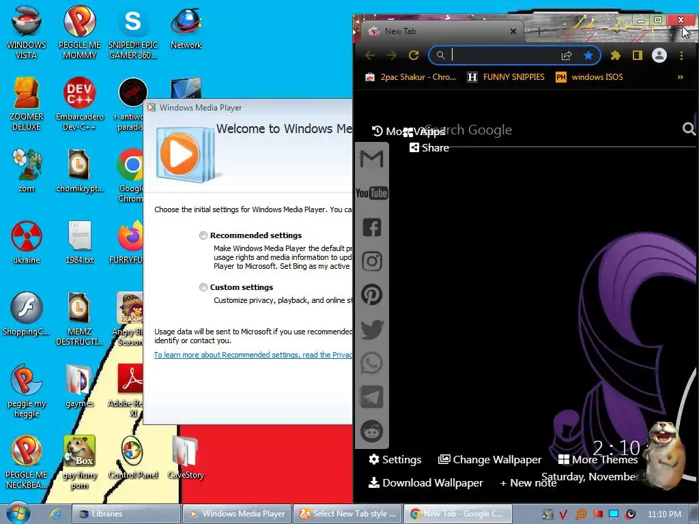Open the FUNNY SNIPPIES bookmark
Image resolution: width=699 pixels, height=524 pixels.
coord(506,77)
